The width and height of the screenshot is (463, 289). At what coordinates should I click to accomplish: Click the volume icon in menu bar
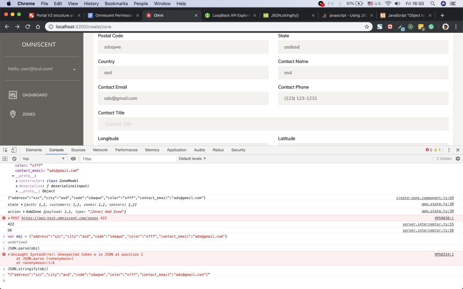coord(398,4)
